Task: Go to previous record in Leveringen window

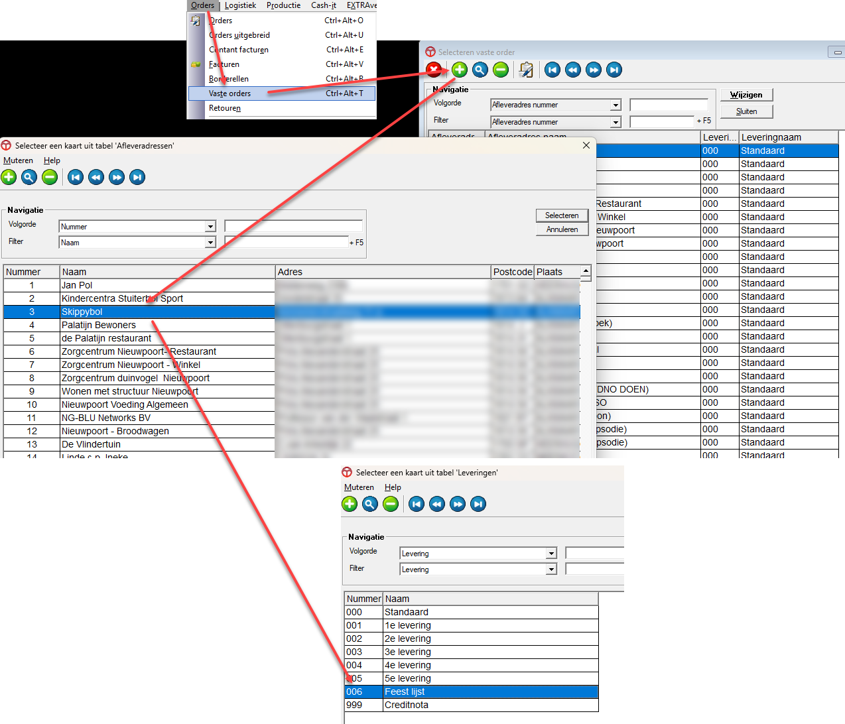Action: click(437, 504)
